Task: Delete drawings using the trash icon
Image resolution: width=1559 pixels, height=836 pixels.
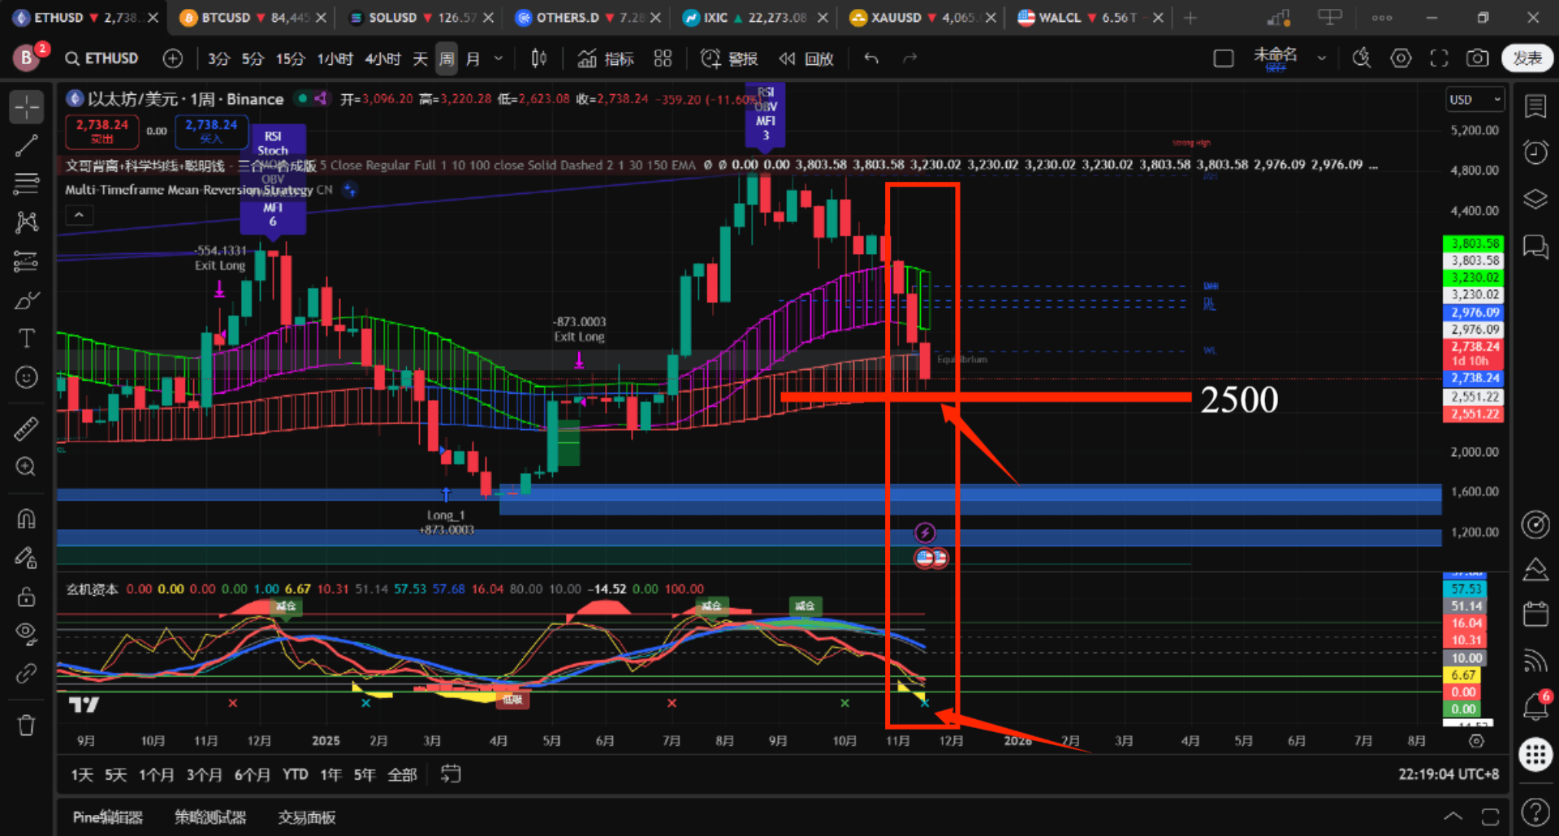Action: click(26, 724)
